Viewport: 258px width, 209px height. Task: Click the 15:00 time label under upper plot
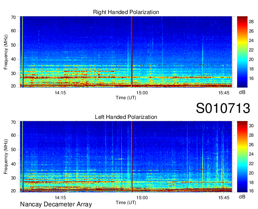coord(142,93)
